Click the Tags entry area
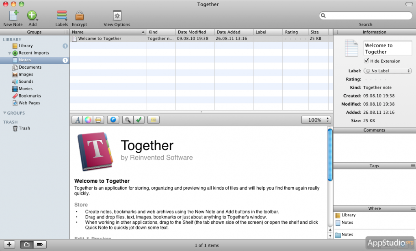The height and width of the screenshot is (251, 416). 375,187
